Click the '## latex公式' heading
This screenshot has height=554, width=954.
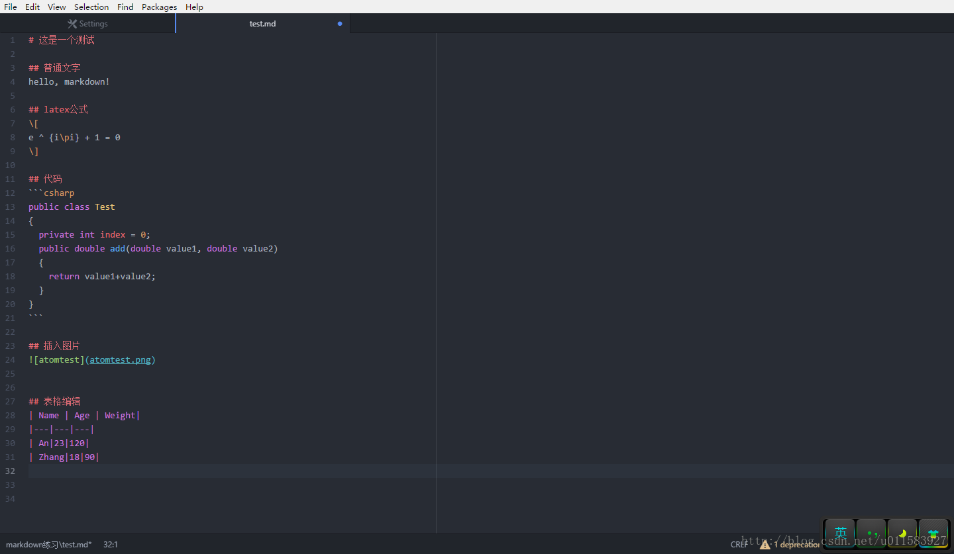[x=58, y=110]
